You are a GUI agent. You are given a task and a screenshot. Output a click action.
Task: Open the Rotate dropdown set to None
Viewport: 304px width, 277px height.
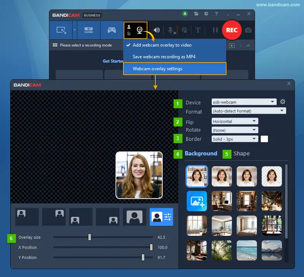[234, 130]
